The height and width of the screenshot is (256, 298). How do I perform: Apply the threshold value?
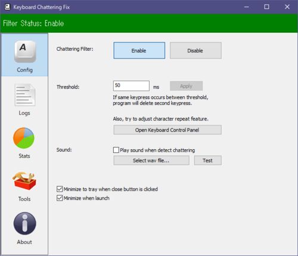coord(186,86)
